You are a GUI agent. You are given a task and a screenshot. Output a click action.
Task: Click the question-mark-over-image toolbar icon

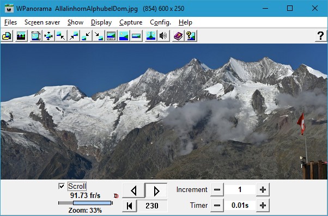pyautogui.click(x=191, y=36)
